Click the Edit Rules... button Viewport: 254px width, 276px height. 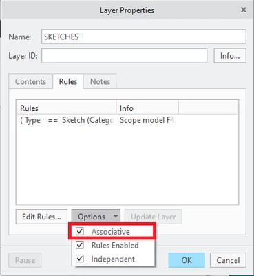[x=41, y=217]
